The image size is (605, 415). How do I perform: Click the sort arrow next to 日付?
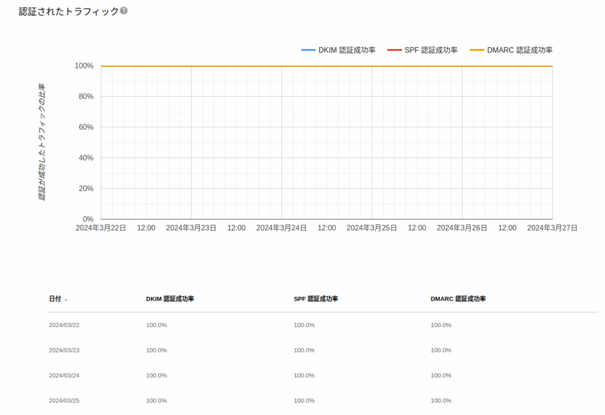pyautogui.click(x=66, y=299)
